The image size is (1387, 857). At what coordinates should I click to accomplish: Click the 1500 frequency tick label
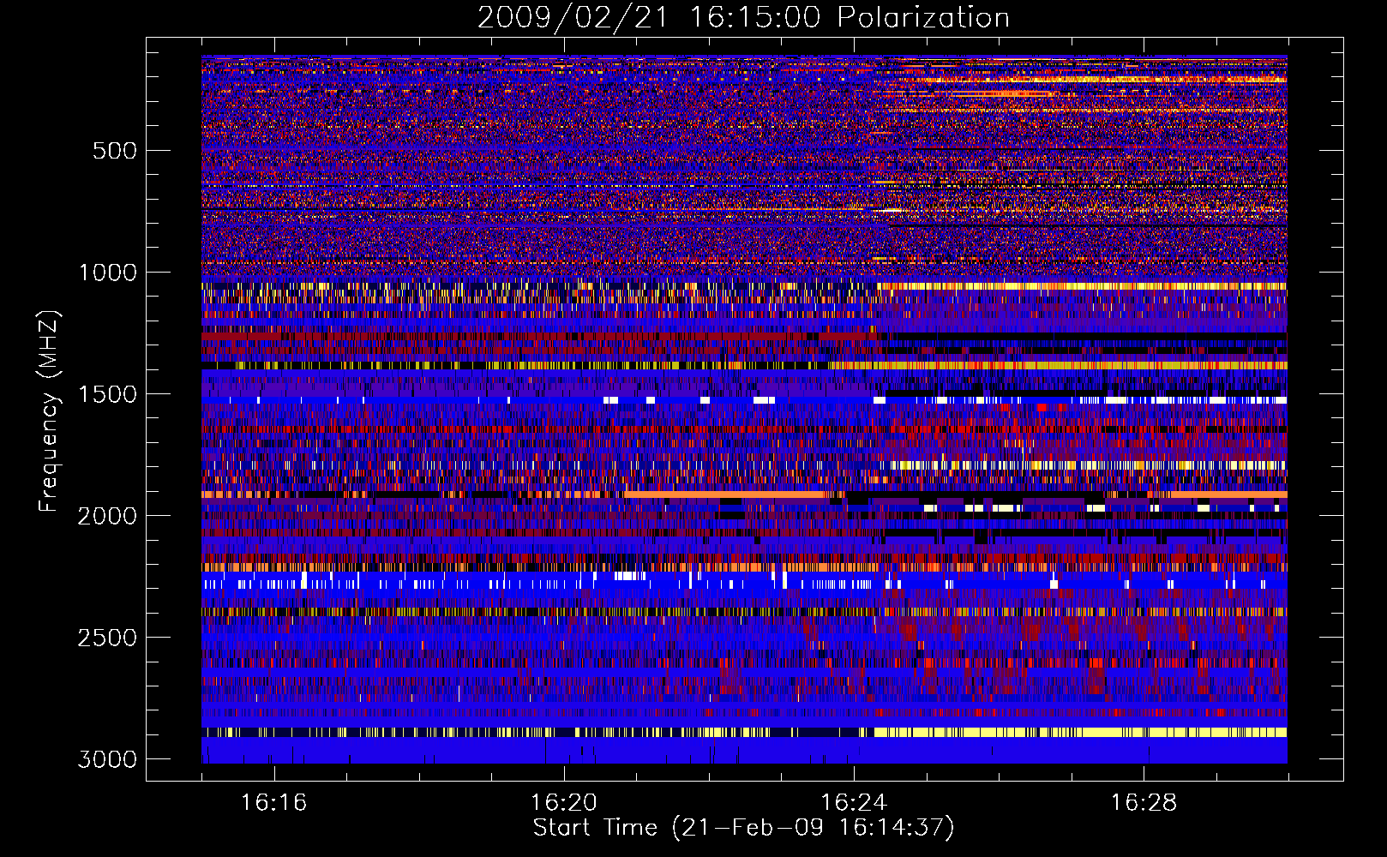[108, 394]
